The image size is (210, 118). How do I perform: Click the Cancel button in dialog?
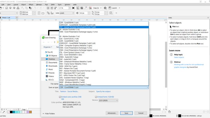tap(141, 113)
